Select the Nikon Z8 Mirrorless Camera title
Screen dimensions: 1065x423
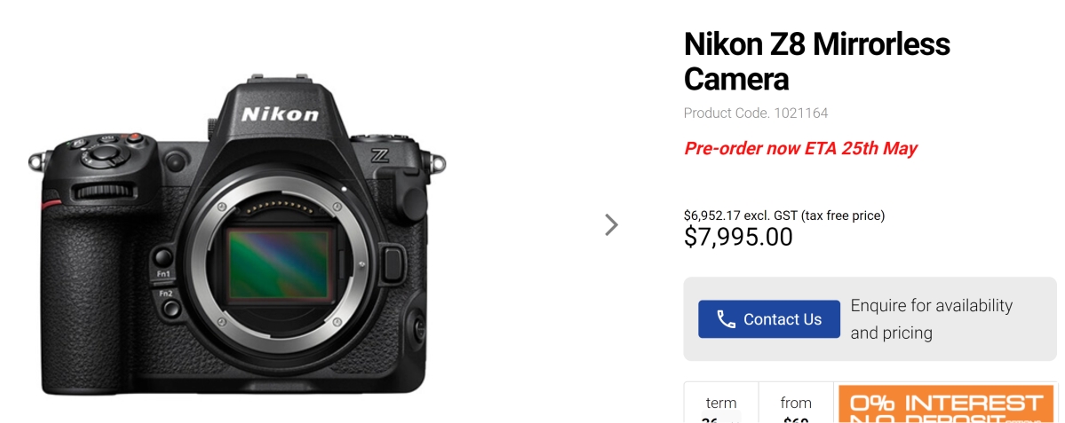816,61
